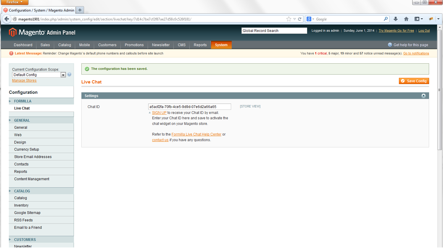Select the Configuration / System browser tab
The height and width of the screenshot is (248, 443).
coord(39,10)
